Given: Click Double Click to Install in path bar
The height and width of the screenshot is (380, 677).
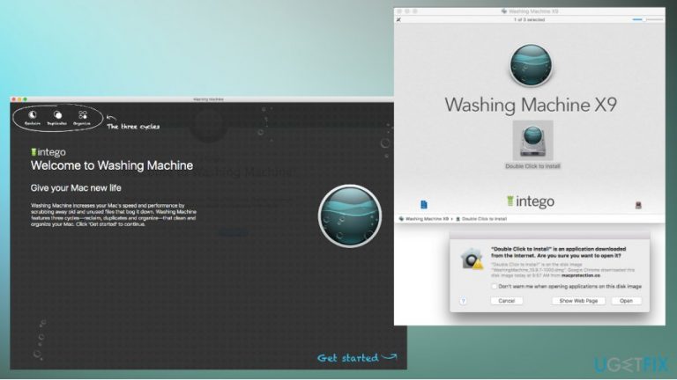Looking at the screenshot, I should point(481,219).
